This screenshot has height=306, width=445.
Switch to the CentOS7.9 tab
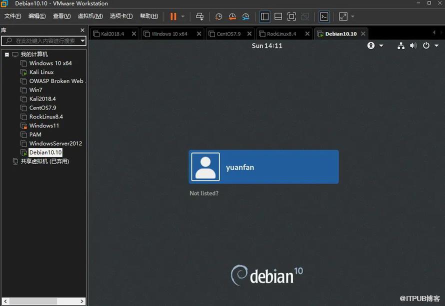[228, 34]
